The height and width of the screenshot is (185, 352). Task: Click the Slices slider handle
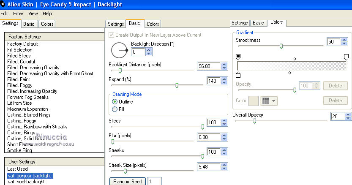(202, 127)
